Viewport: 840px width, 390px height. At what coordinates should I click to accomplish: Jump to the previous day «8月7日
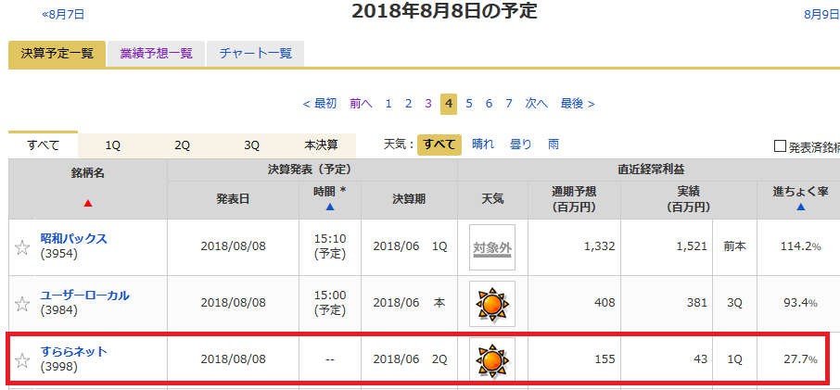coord(63,15)
